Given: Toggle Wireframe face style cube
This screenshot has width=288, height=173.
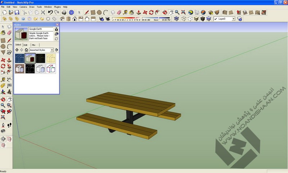Looking at the screenshot, I should pyautogui.click(x=184, y=19).
